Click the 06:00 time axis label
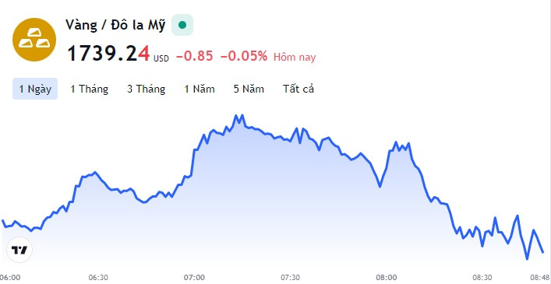 click(10, 277)
